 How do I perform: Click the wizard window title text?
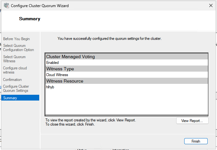(40, 6)
